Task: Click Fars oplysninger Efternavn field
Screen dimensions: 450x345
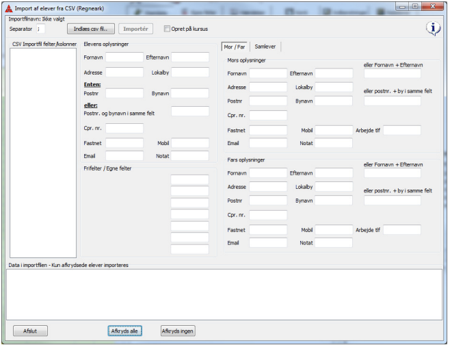Action: point(334,173)
